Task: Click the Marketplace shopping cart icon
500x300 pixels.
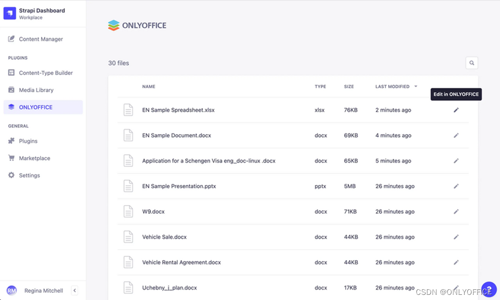Action: [x=11, y=157]
